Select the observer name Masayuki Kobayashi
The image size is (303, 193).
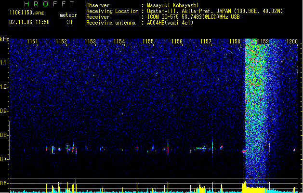point(173,5)
